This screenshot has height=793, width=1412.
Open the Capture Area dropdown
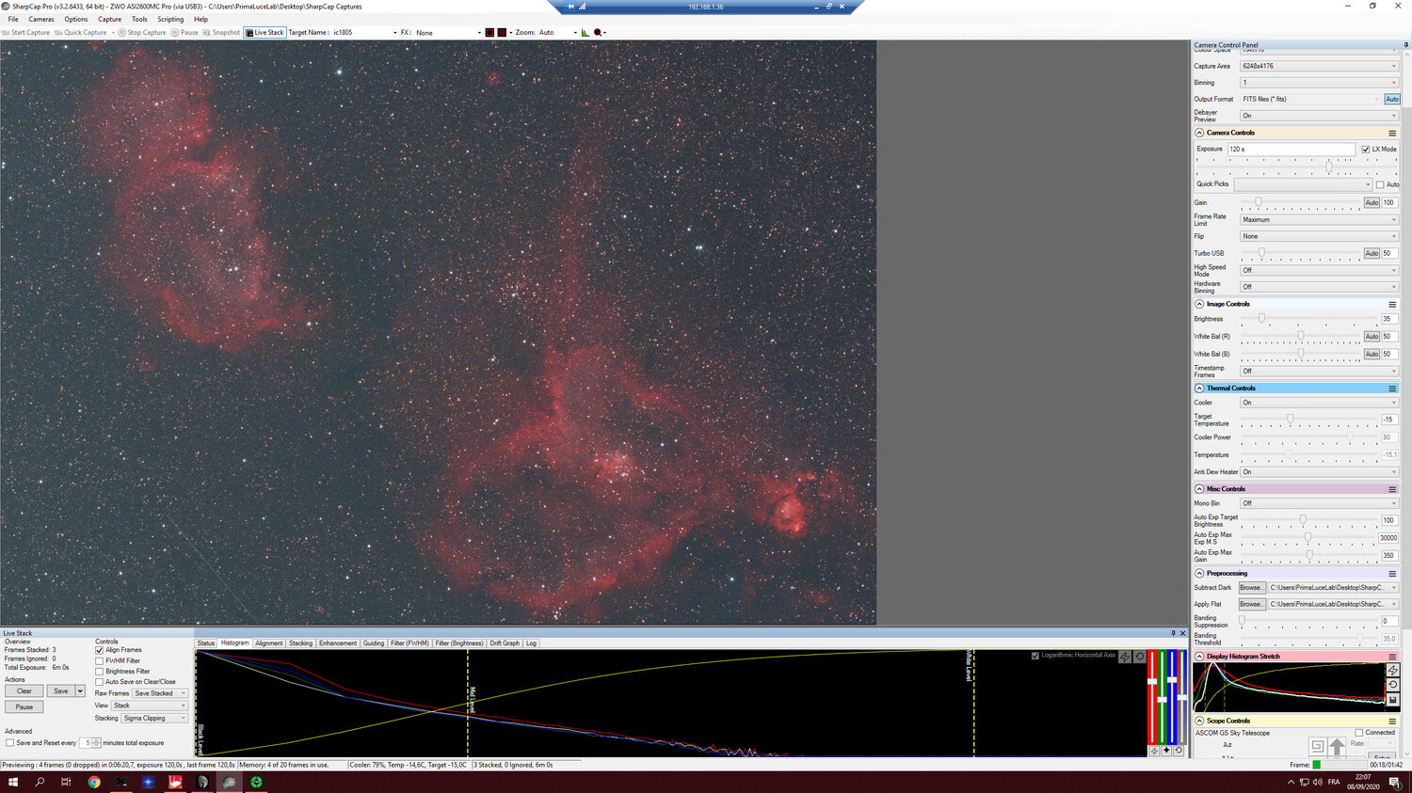click(1319, 66)
